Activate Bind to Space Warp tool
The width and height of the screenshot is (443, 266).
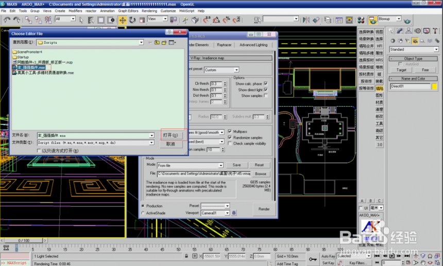pyautogui.click(x=48, y=20)
